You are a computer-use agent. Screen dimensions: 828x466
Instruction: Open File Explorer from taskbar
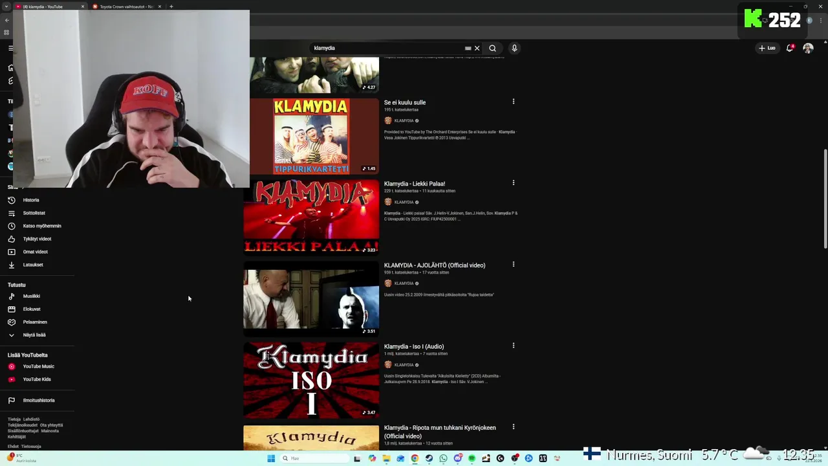click(x=386, y=458)
